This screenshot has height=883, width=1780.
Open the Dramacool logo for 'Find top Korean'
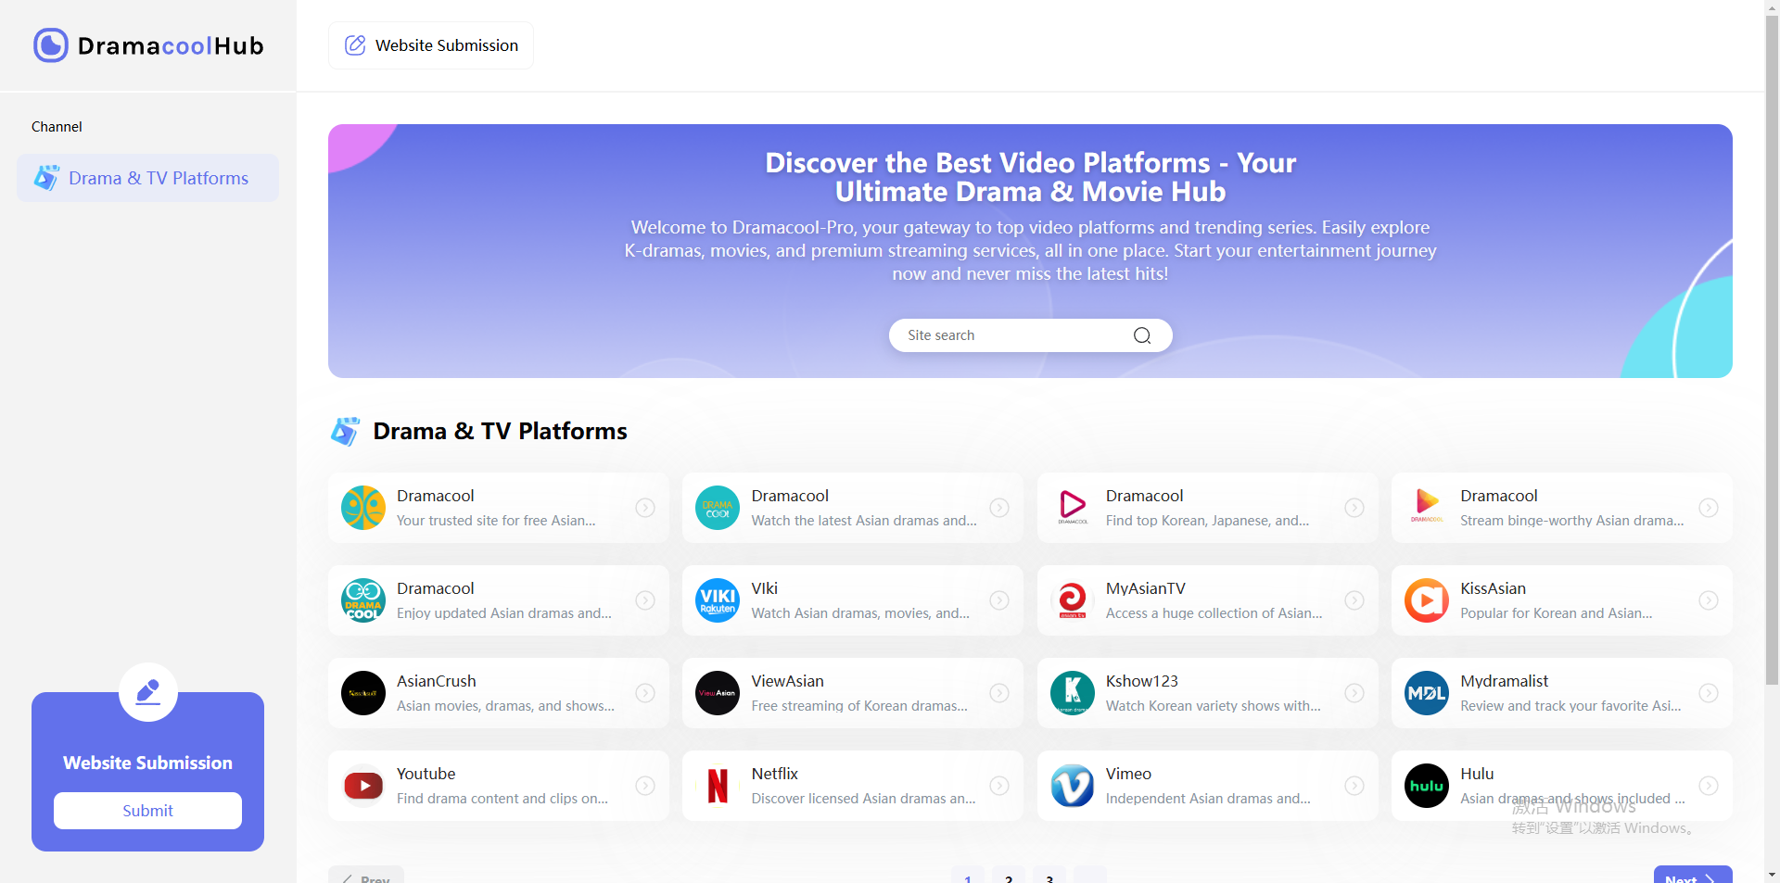pos(1073,508)
